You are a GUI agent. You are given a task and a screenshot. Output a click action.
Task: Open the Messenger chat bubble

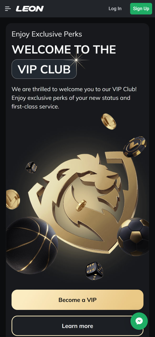(x=139, y=321)
